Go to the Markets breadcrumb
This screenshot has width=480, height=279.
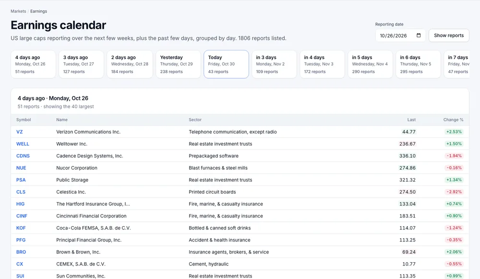click(x=18, y=12)
